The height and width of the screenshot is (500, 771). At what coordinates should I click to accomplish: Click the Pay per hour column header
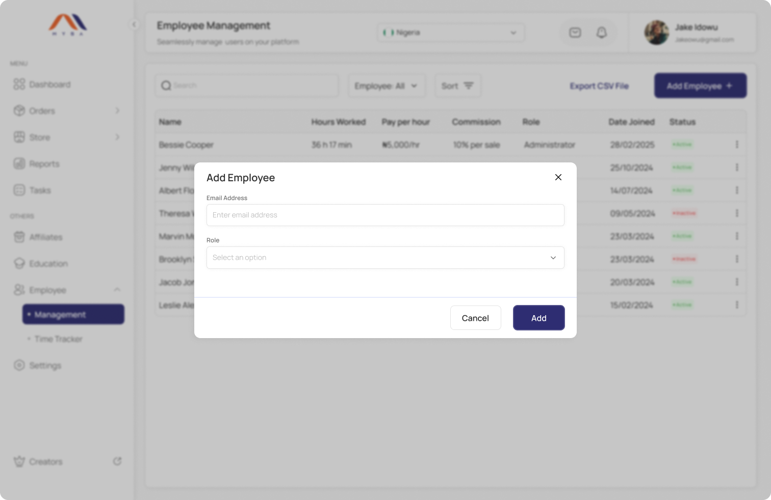point(406,122)
